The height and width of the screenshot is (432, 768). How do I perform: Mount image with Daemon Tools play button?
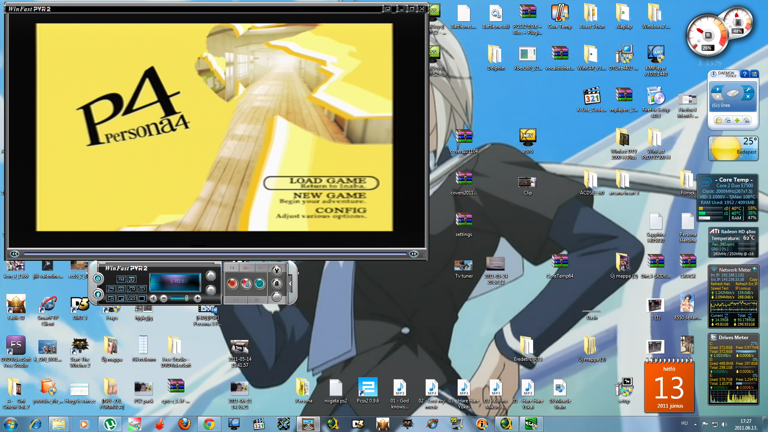pyautogui.click(x=718, y=89)
